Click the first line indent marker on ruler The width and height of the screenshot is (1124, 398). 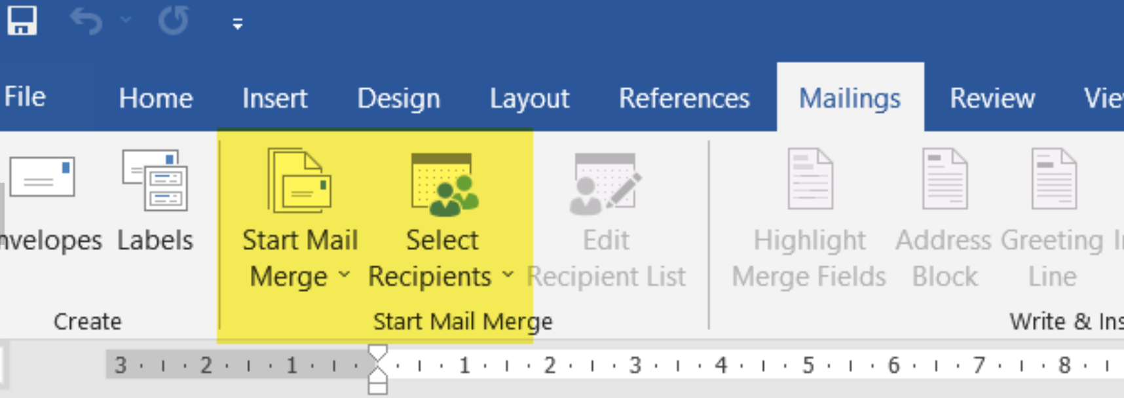(x=378, y=353)
